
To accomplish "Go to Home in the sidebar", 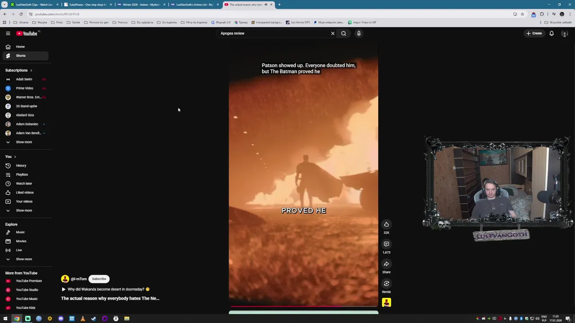I will (25, 47).
